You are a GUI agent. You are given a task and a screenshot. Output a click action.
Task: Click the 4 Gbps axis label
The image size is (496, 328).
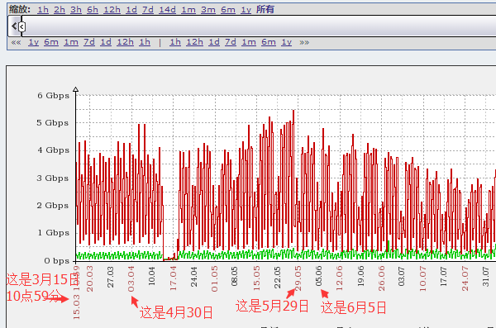click(53, 150)
